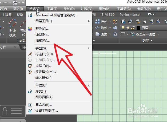Click the stamp-shaped icon beside 圆角

click(115, 34)
